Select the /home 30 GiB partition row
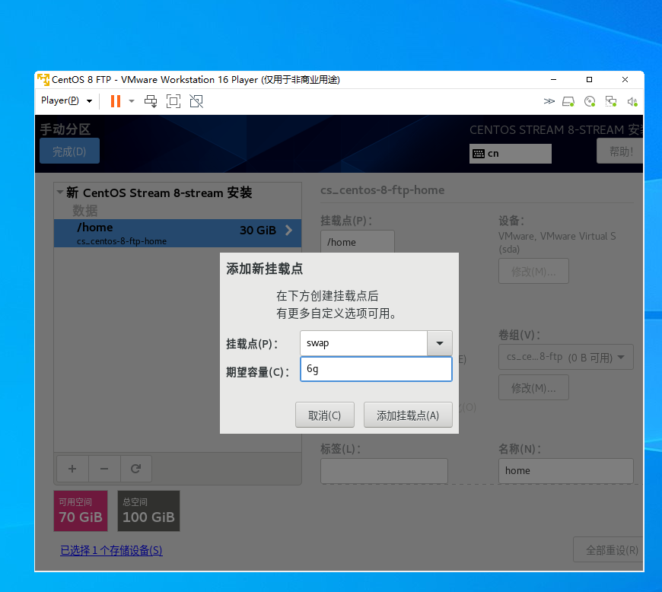Image resolution: width=662 pixels, height=592 pixels. pyautogui.click(x=178, y=233)
